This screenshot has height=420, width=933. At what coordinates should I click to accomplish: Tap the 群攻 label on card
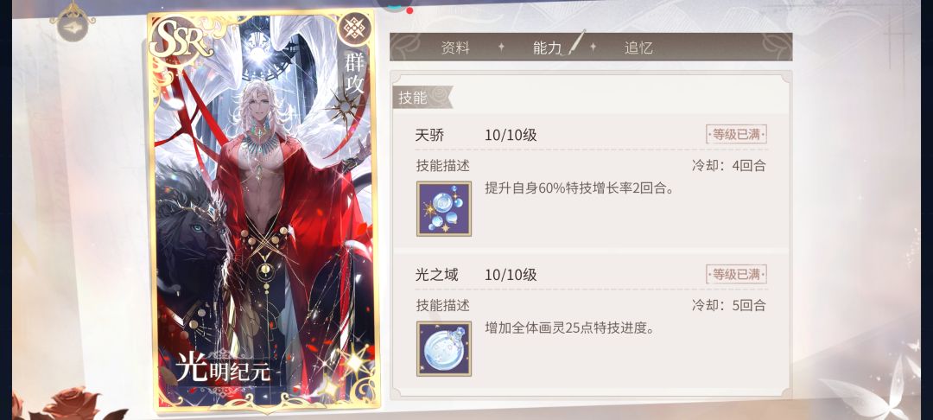click(354, 73)
